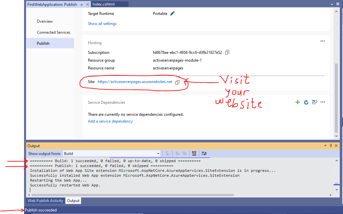343x214 pixels.
Task: Click the publish page scrollbar down arrow
Action: coord(336,137)
